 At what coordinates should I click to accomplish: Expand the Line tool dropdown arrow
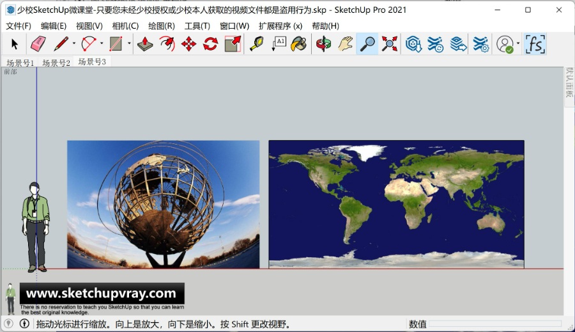pos(73,43)
